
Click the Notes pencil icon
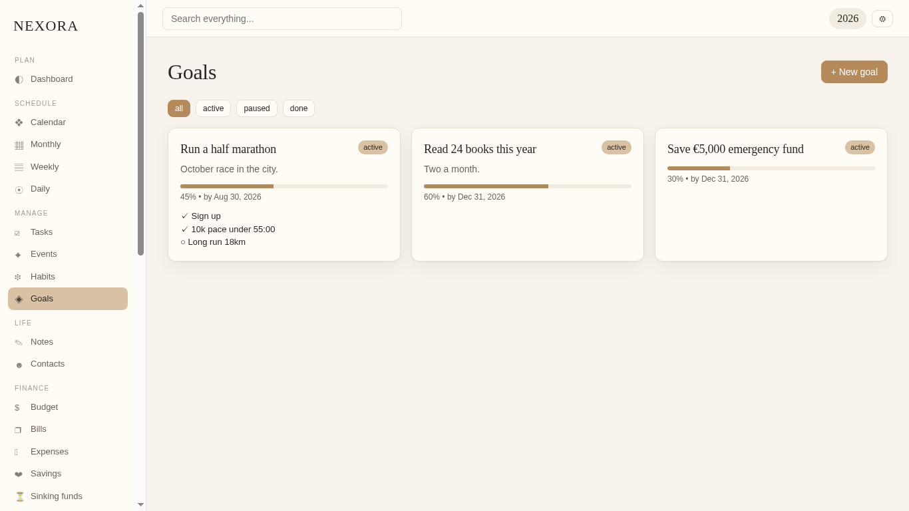click(19, 342)
